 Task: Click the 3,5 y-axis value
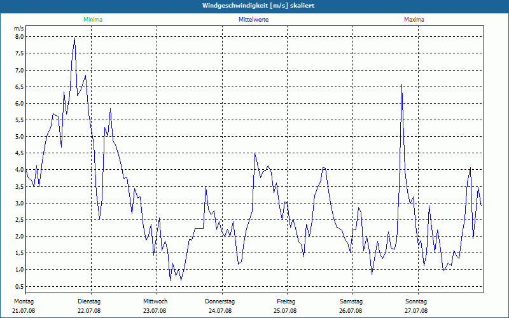[x=20, y=186]
